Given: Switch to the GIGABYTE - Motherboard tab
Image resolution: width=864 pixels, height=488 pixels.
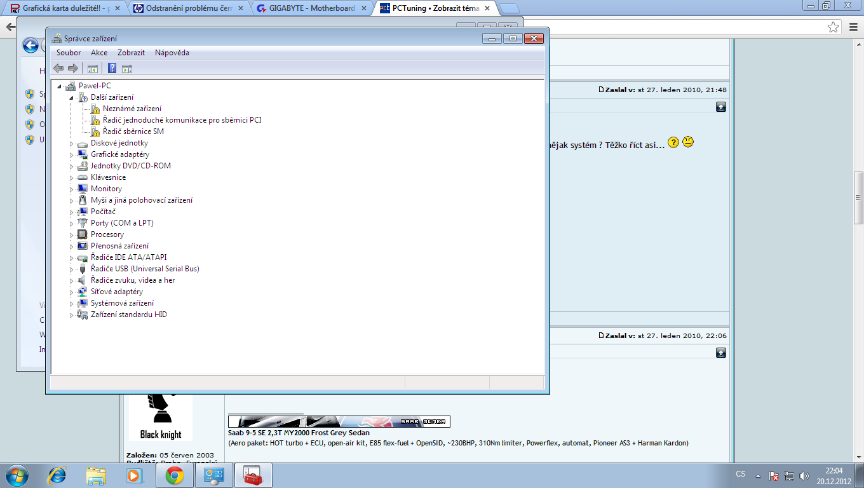Looking at the screenshot, I should (x=311, y=8).
